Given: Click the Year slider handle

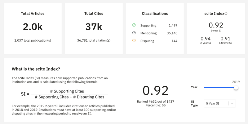Looking at the screenshot, I should click(236, 88).
